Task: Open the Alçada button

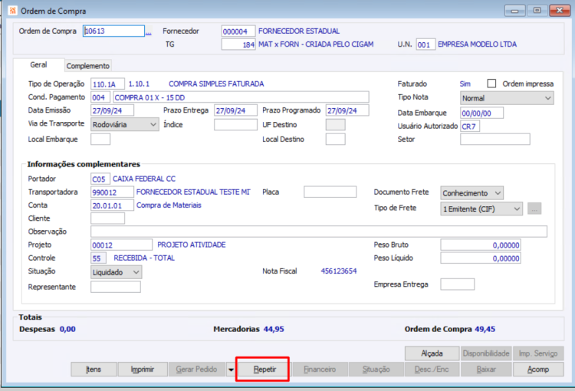Action: pos(432,353)
